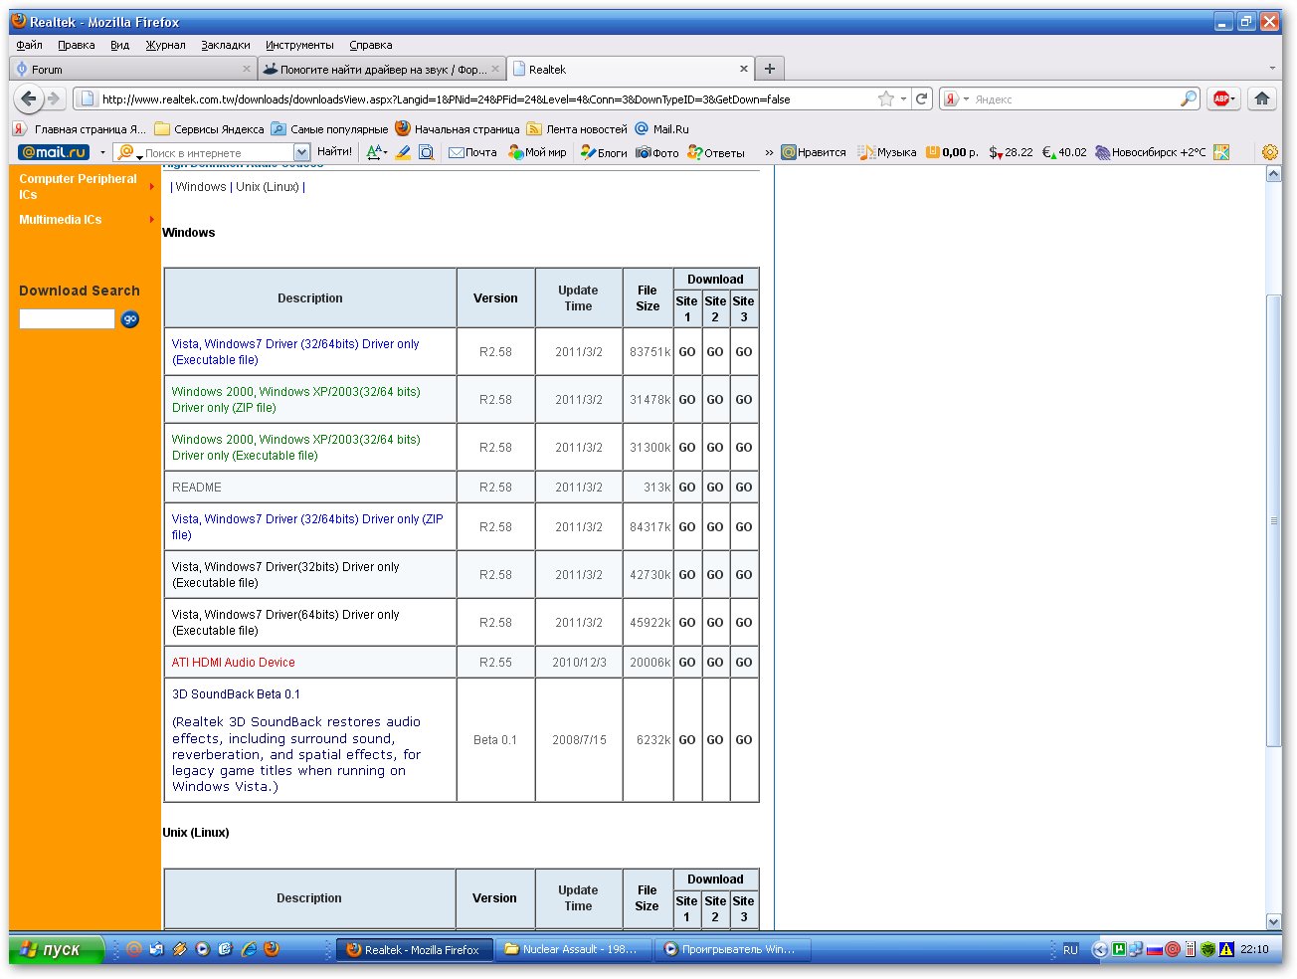Open the Adblock Plus toolbar icon

pos(1221,98)
